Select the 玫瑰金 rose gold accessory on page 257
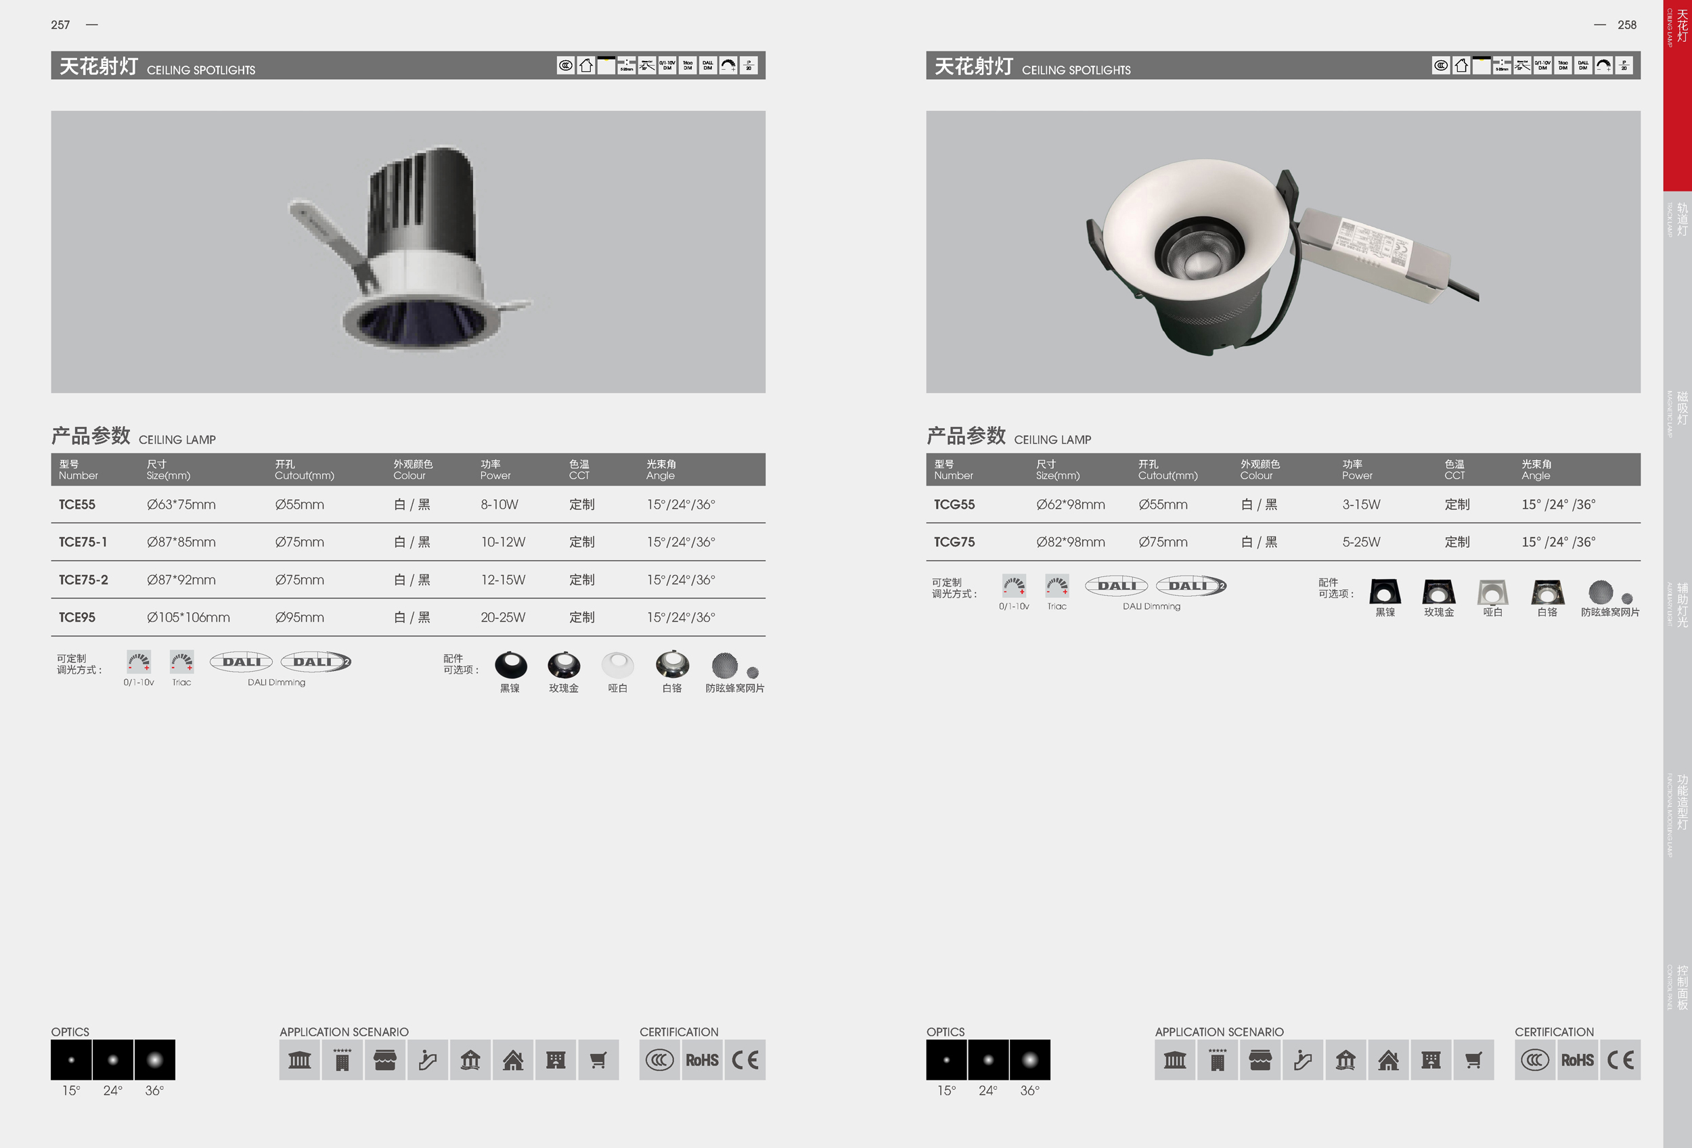This screenshot has height=1148, width=1692. (564, 665)
